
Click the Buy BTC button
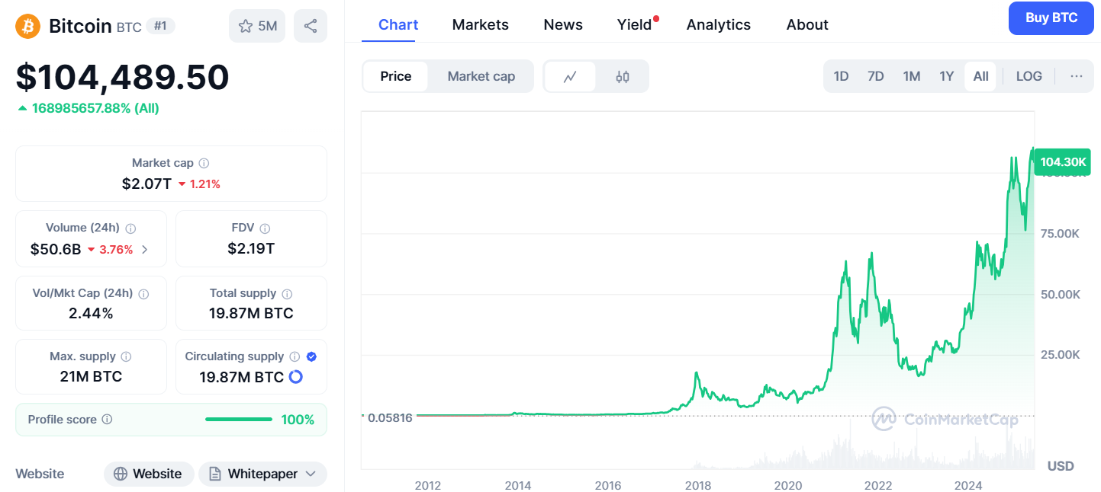pos(1051,18)
